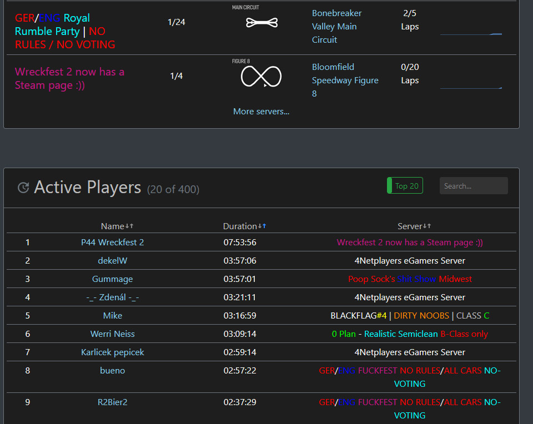
Task: Open Zdenál's 4Netplayers eGamers Server link
Action: (x=410, y=297)
